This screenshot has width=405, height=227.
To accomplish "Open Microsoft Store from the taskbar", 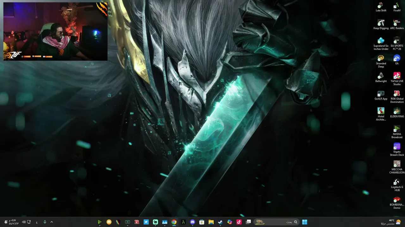I will (202, 222).
